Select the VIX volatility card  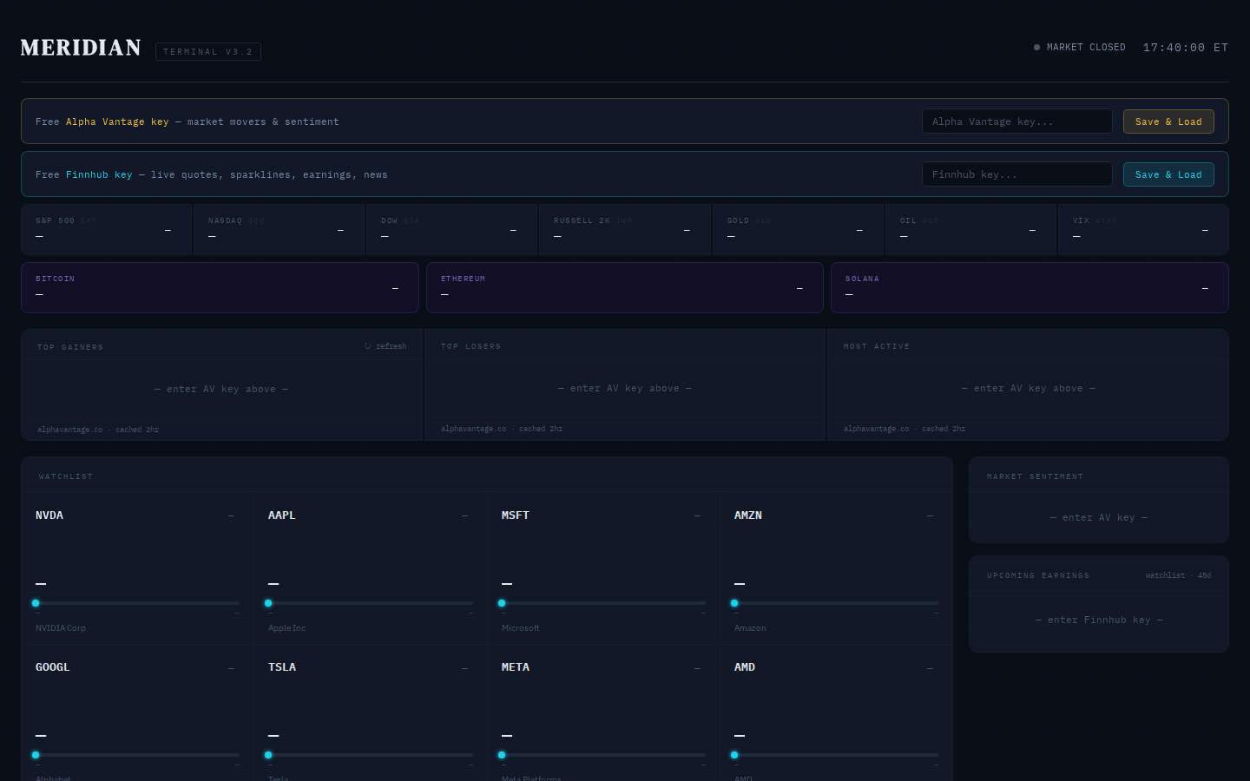[1143, 229]
